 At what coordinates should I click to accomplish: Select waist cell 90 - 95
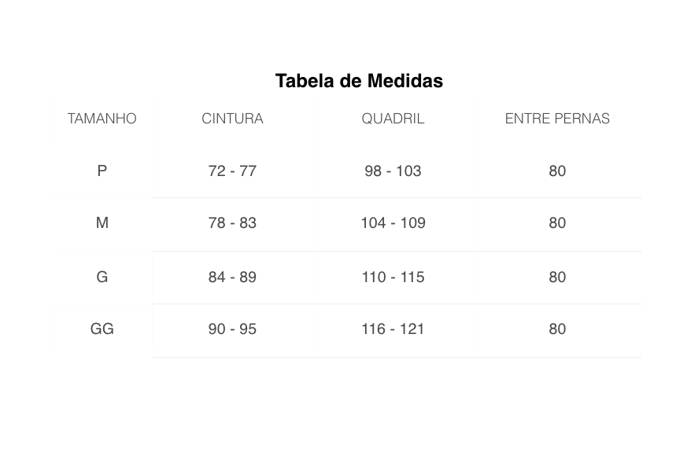(x=232, y=329)
